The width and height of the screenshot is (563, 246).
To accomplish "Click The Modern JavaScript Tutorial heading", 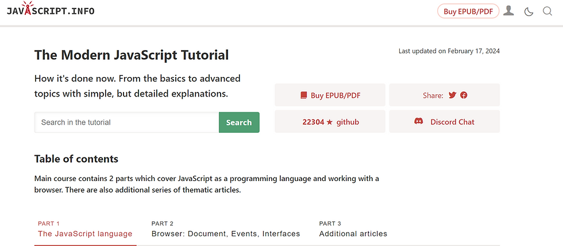I will [x=132, y=55].
